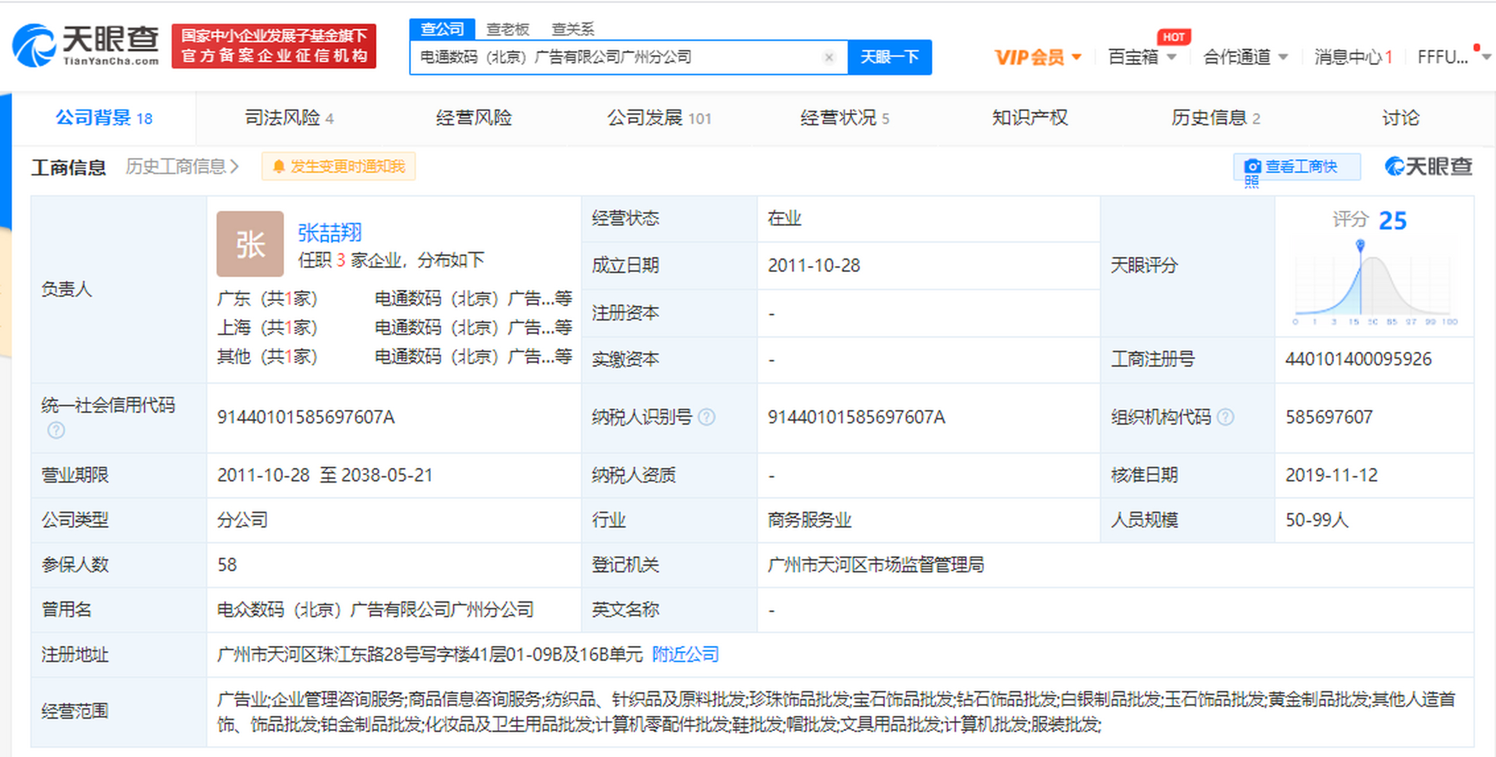Screen dimensions: 1496x757
Task: Open the VIP会员 dropdown
Action: (x=1038, y=57)
